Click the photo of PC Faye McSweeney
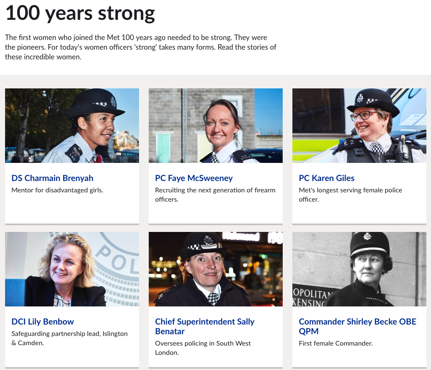The height and width of the screenshot is (370, 431). coord(216,125)
